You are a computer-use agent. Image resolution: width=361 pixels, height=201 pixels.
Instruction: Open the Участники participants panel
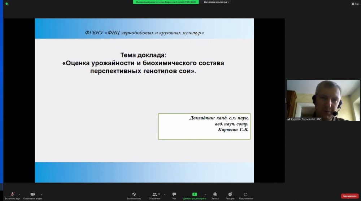(155, 195)
